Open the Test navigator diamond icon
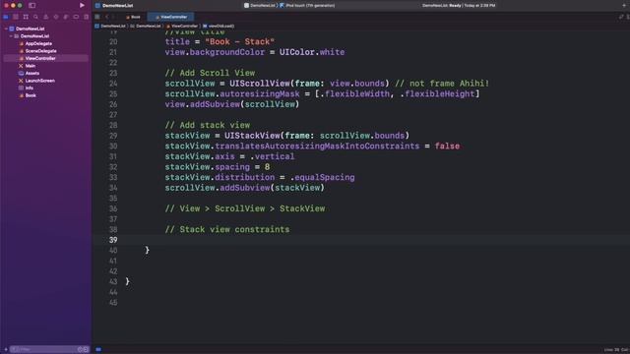 tap(56, 17)
